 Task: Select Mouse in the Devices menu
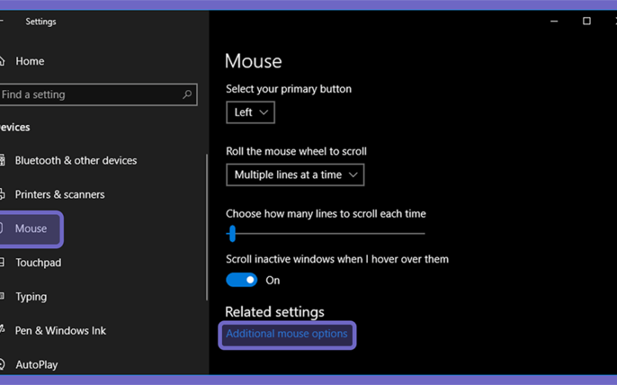pos(31,229)
